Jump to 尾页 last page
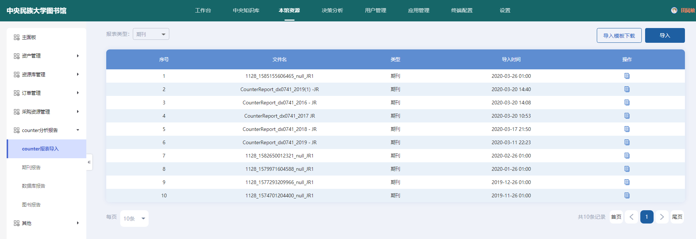Viewport: 696px width, 239px height. click(677, 217)
